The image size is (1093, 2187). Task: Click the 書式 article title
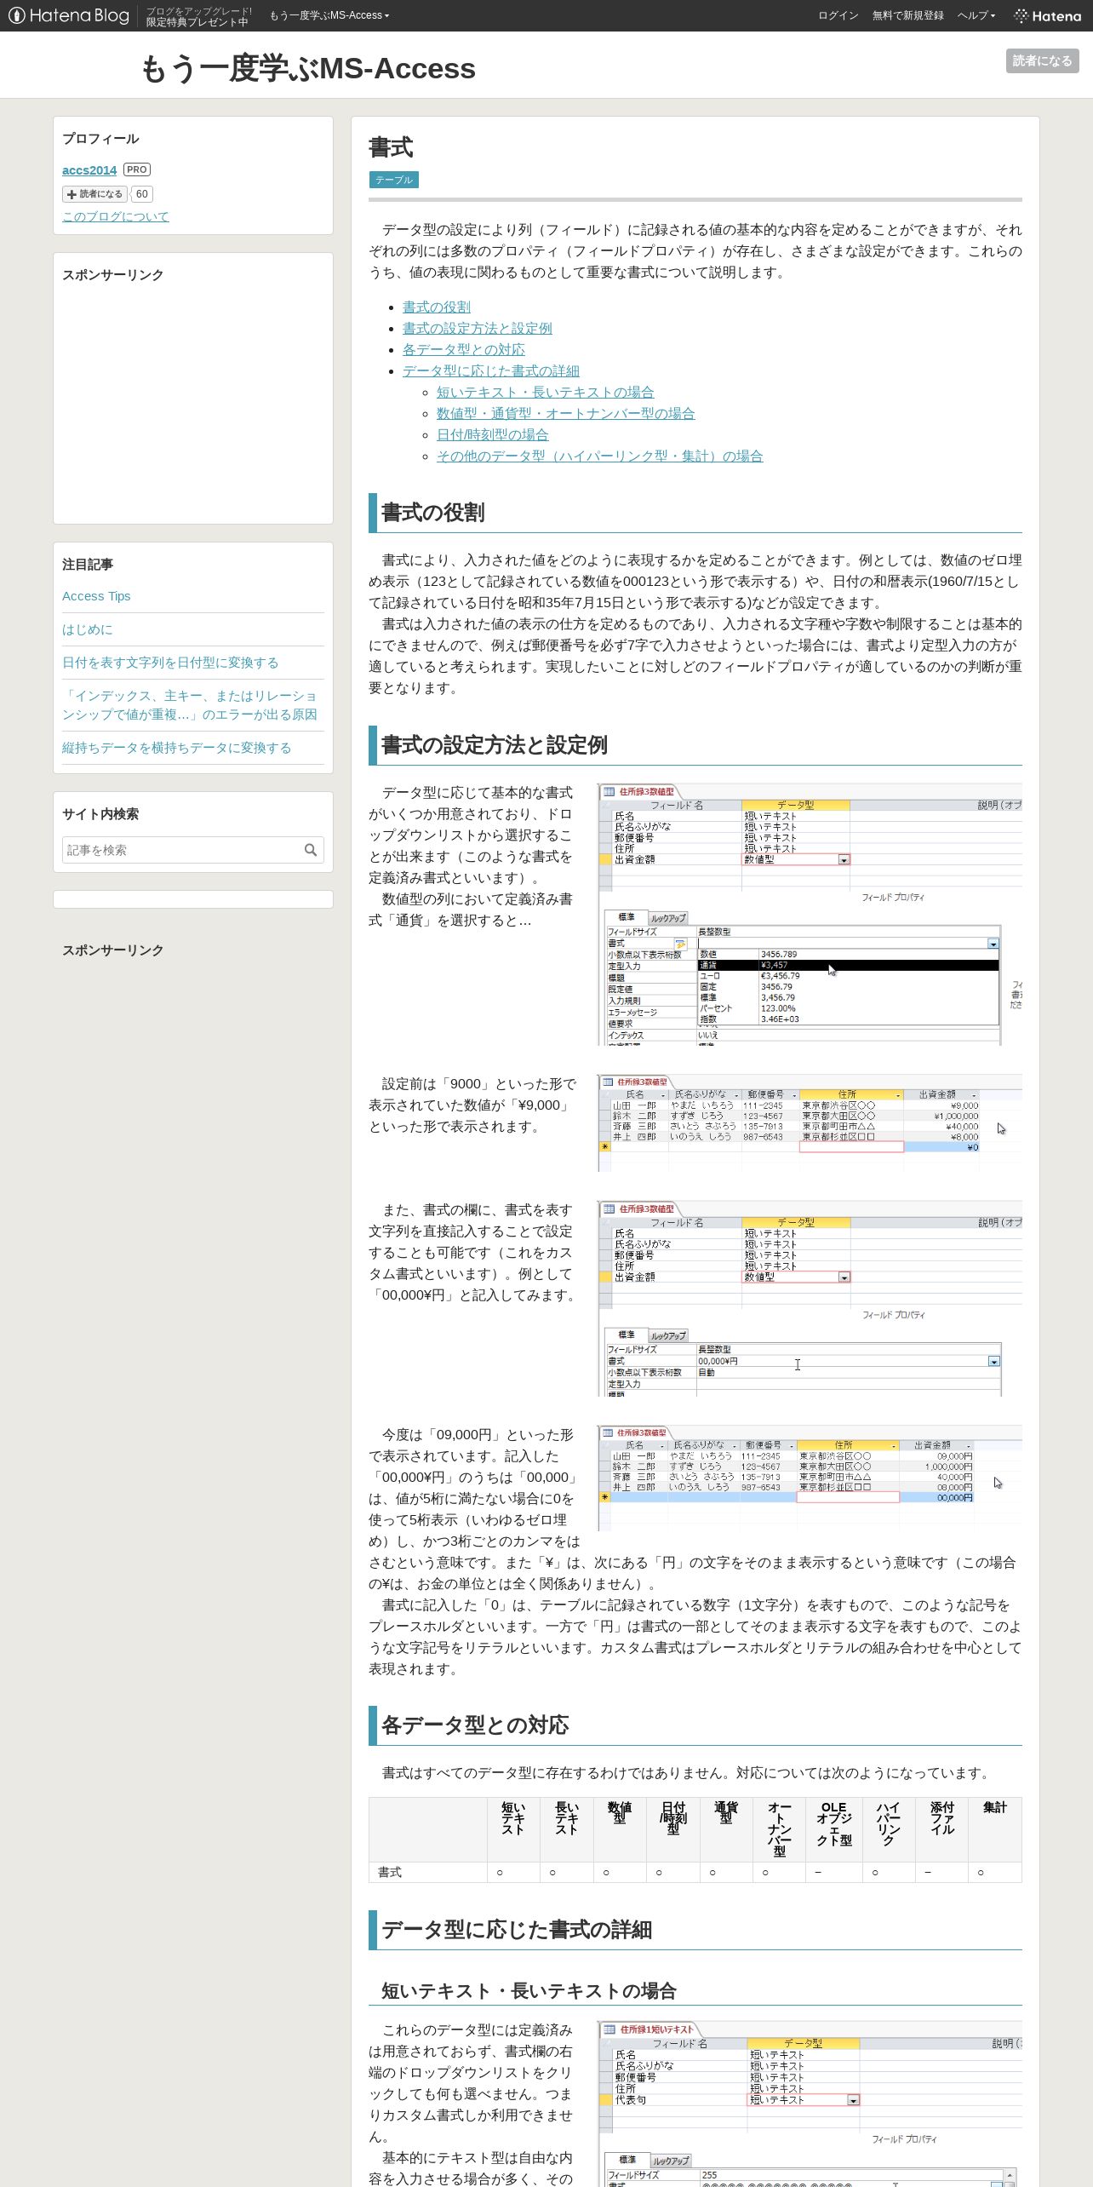391,147
